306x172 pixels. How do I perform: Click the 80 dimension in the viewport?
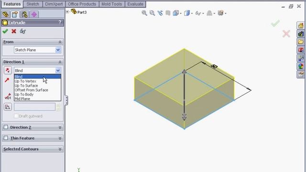pos(214,66)
